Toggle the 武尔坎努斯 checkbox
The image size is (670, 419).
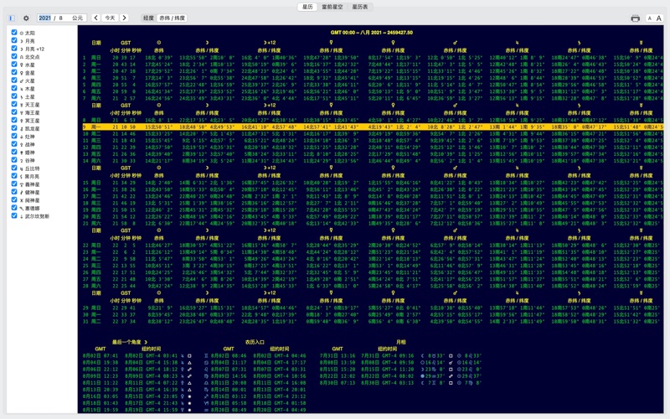click(14, 216)
